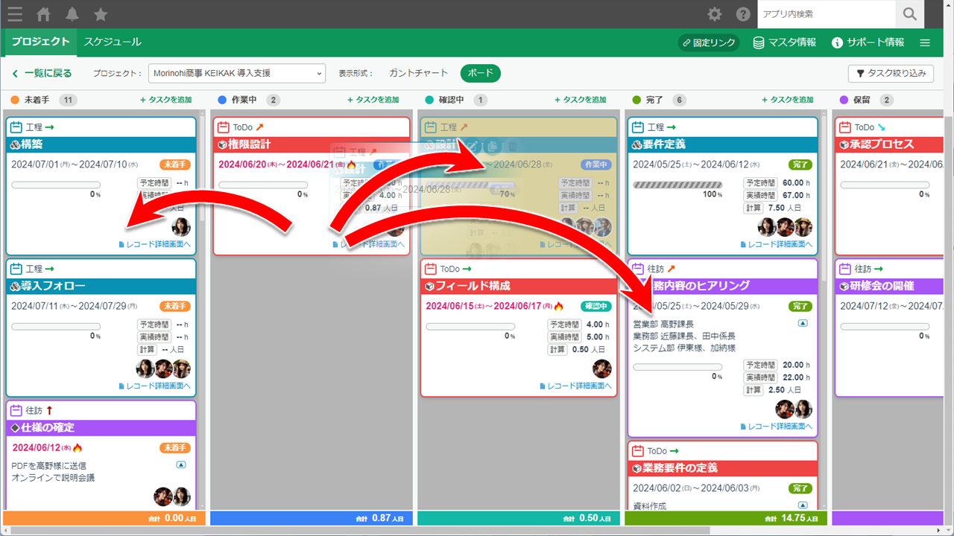Open レコード詳細画面へ on 構築 card
The width and height of the screenshot is (954, 536).
click(154, 244)
